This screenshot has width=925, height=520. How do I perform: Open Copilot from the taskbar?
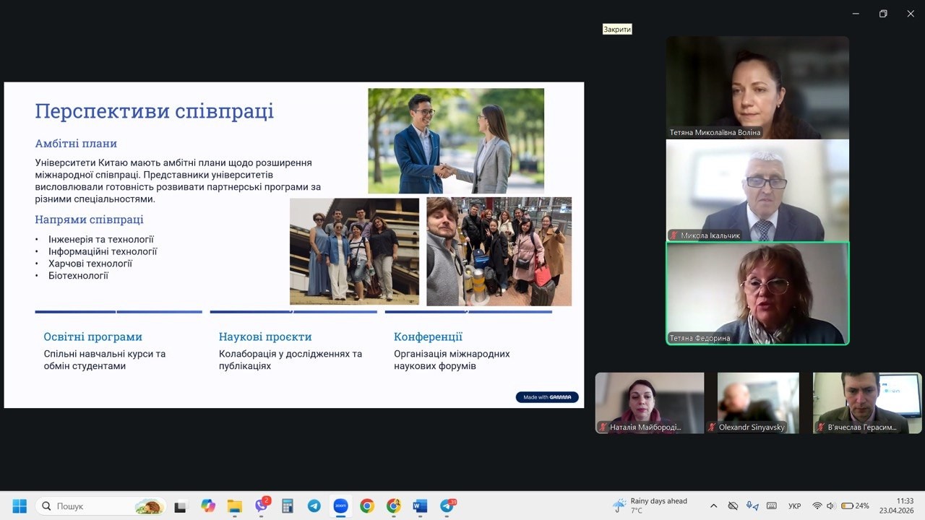pos(208,506)
